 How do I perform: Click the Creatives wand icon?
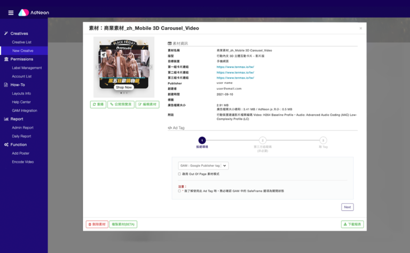(6, 33)
